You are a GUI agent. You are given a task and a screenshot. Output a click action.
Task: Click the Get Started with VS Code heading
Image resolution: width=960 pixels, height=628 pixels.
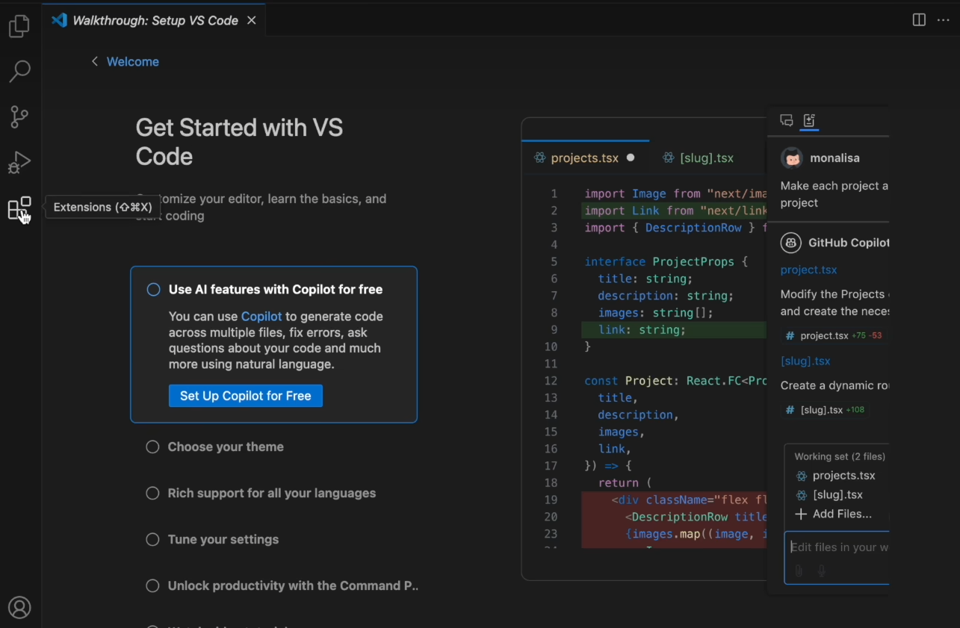click(x=239, y=142)
